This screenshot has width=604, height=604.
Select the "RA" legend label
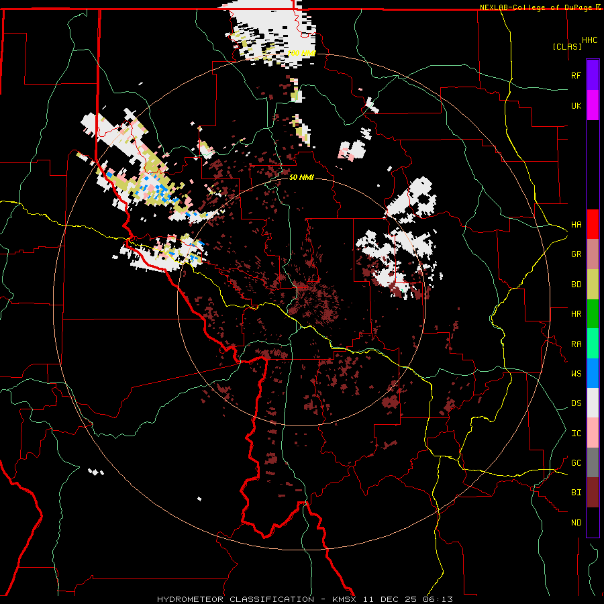point(576,344)
